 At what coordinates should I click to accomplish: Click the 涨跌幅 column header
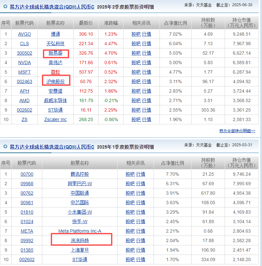click(x=111, y=23)
